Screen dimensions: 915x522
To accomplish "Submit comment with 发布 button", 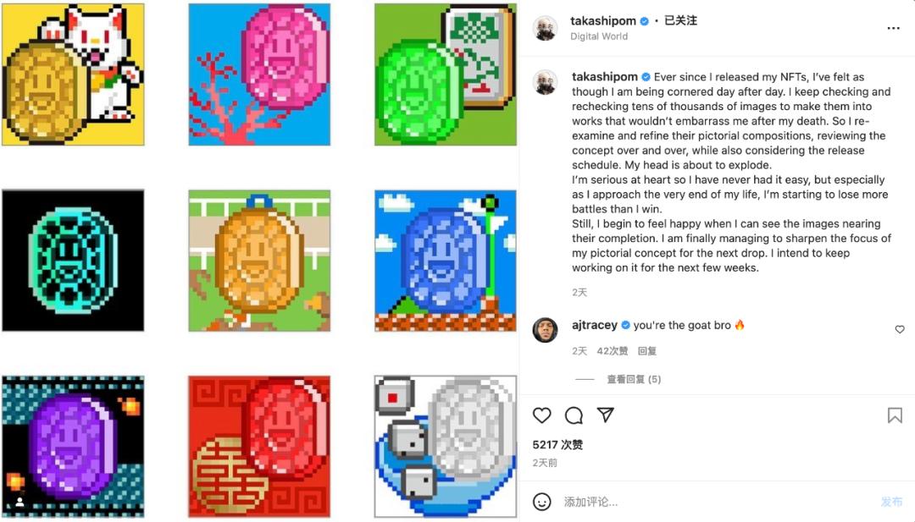I will (891, 502).
